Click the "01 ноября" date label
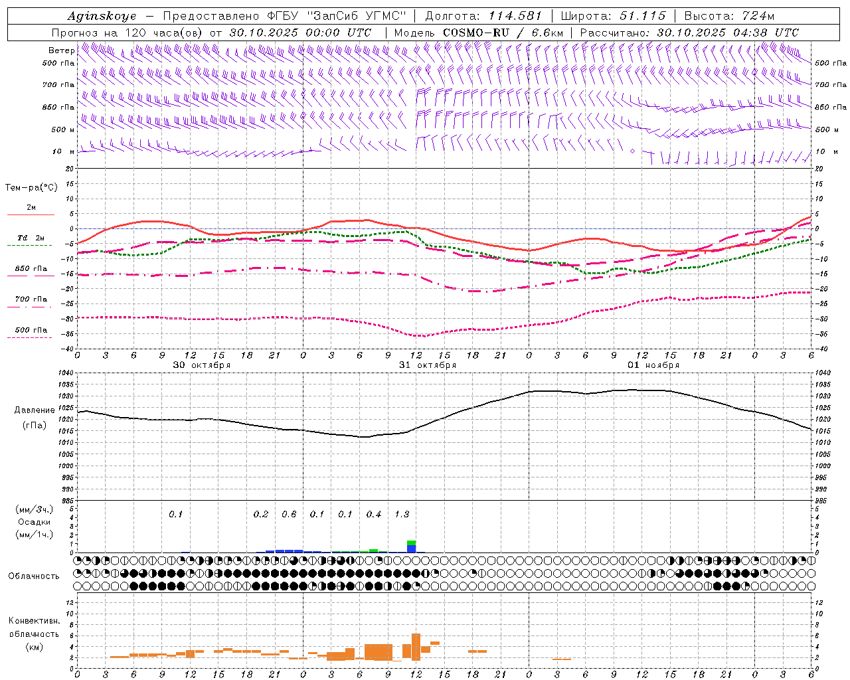The image size is (850, 680). tap(653, 365)
